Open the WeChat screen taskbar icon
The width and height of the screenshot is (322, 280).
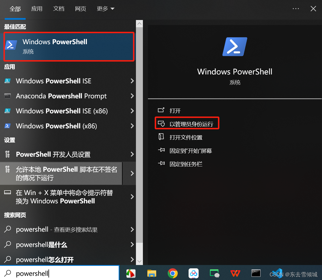214,273
